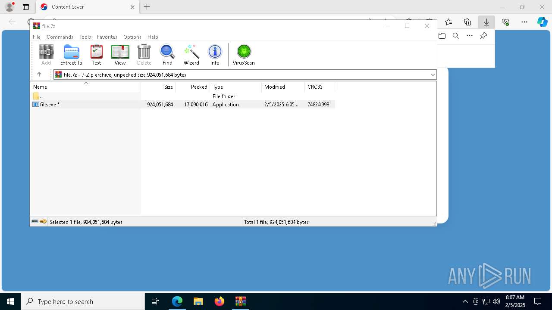552x310 pixels.
Task: Open Edge Collections icon
Action: 467,22
